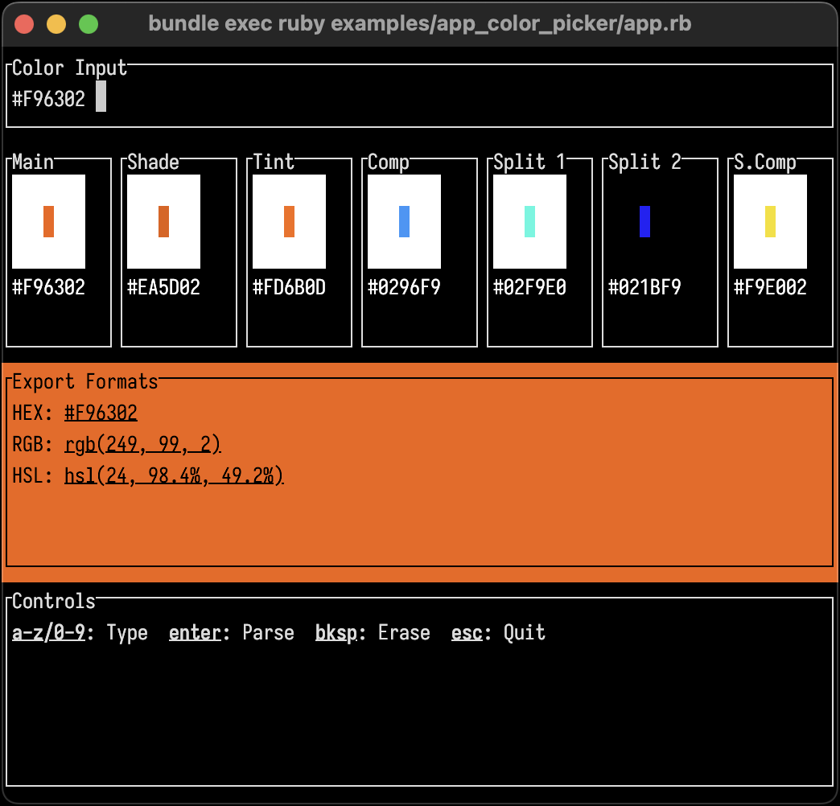Click the Controls panel title
Screen dimensions: 840x806
[x=54, y=602]
